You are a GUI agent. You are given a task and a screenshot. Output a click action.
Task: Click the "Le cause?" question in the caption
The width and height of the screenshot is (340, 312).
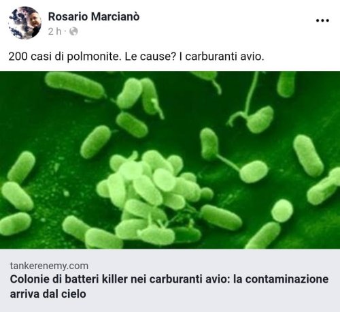pos(150,57)
